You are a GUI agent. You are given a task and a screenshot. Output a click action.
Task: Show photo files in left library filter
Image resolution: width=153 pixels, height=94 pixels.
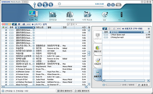[24, 24]
